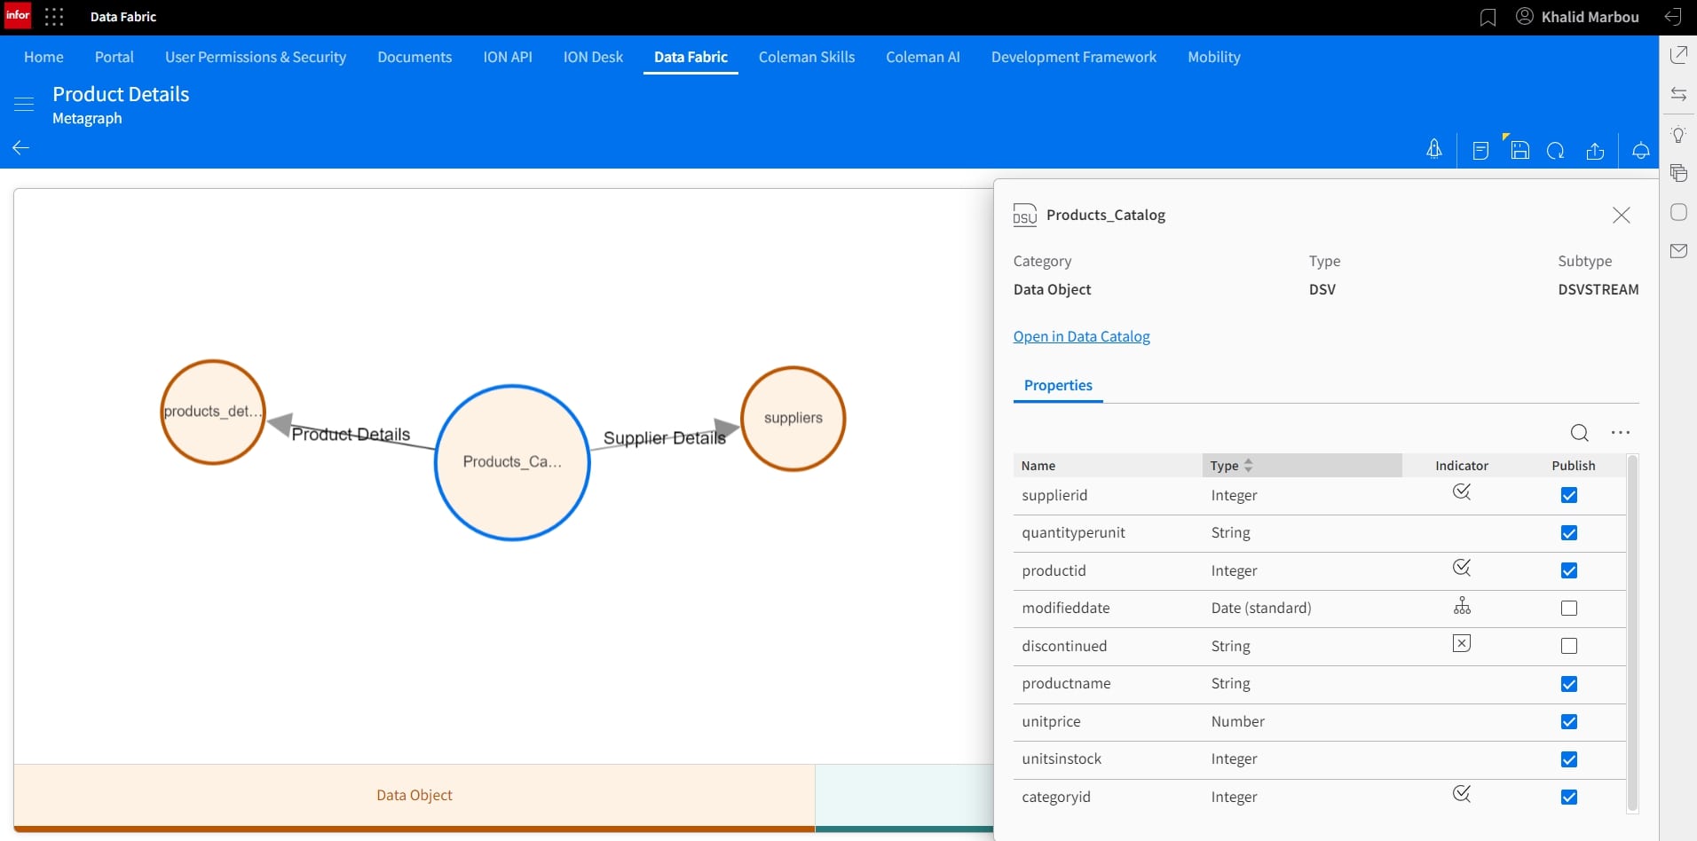Uncheck Publish for productid
This screenshot has height=841, width=1697.
(x=1569, y=570)
